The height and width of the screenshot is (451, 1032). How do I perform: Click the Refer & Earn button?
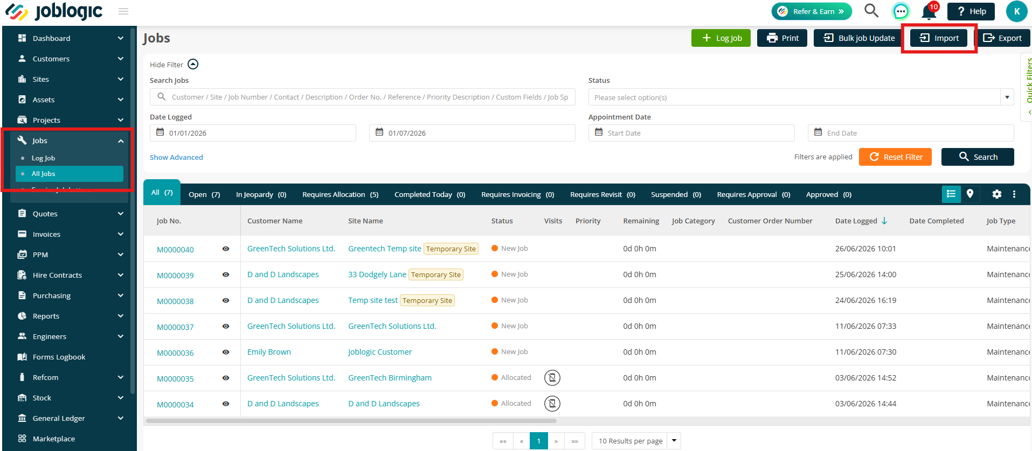812,11
